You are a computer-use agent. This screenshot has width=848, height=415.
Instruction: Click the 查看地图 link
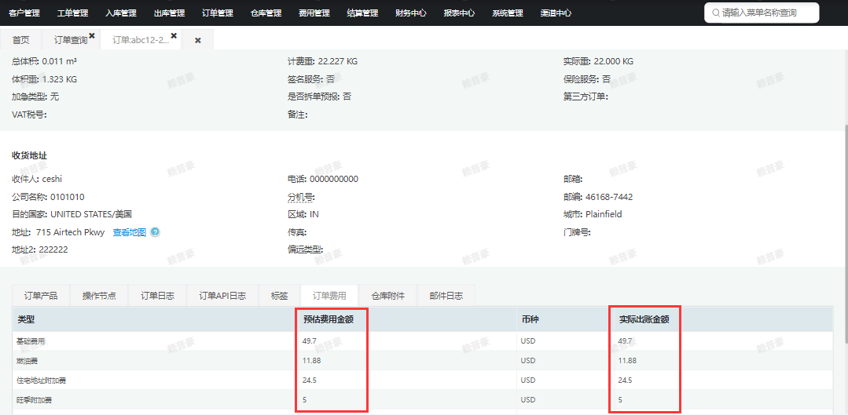[129, 232]
